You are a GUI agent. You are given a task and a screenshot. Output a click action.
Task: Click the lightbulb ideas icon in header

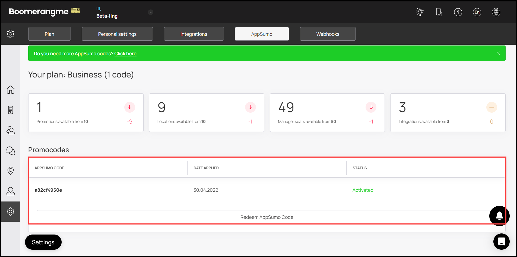(x=420, y=12)
